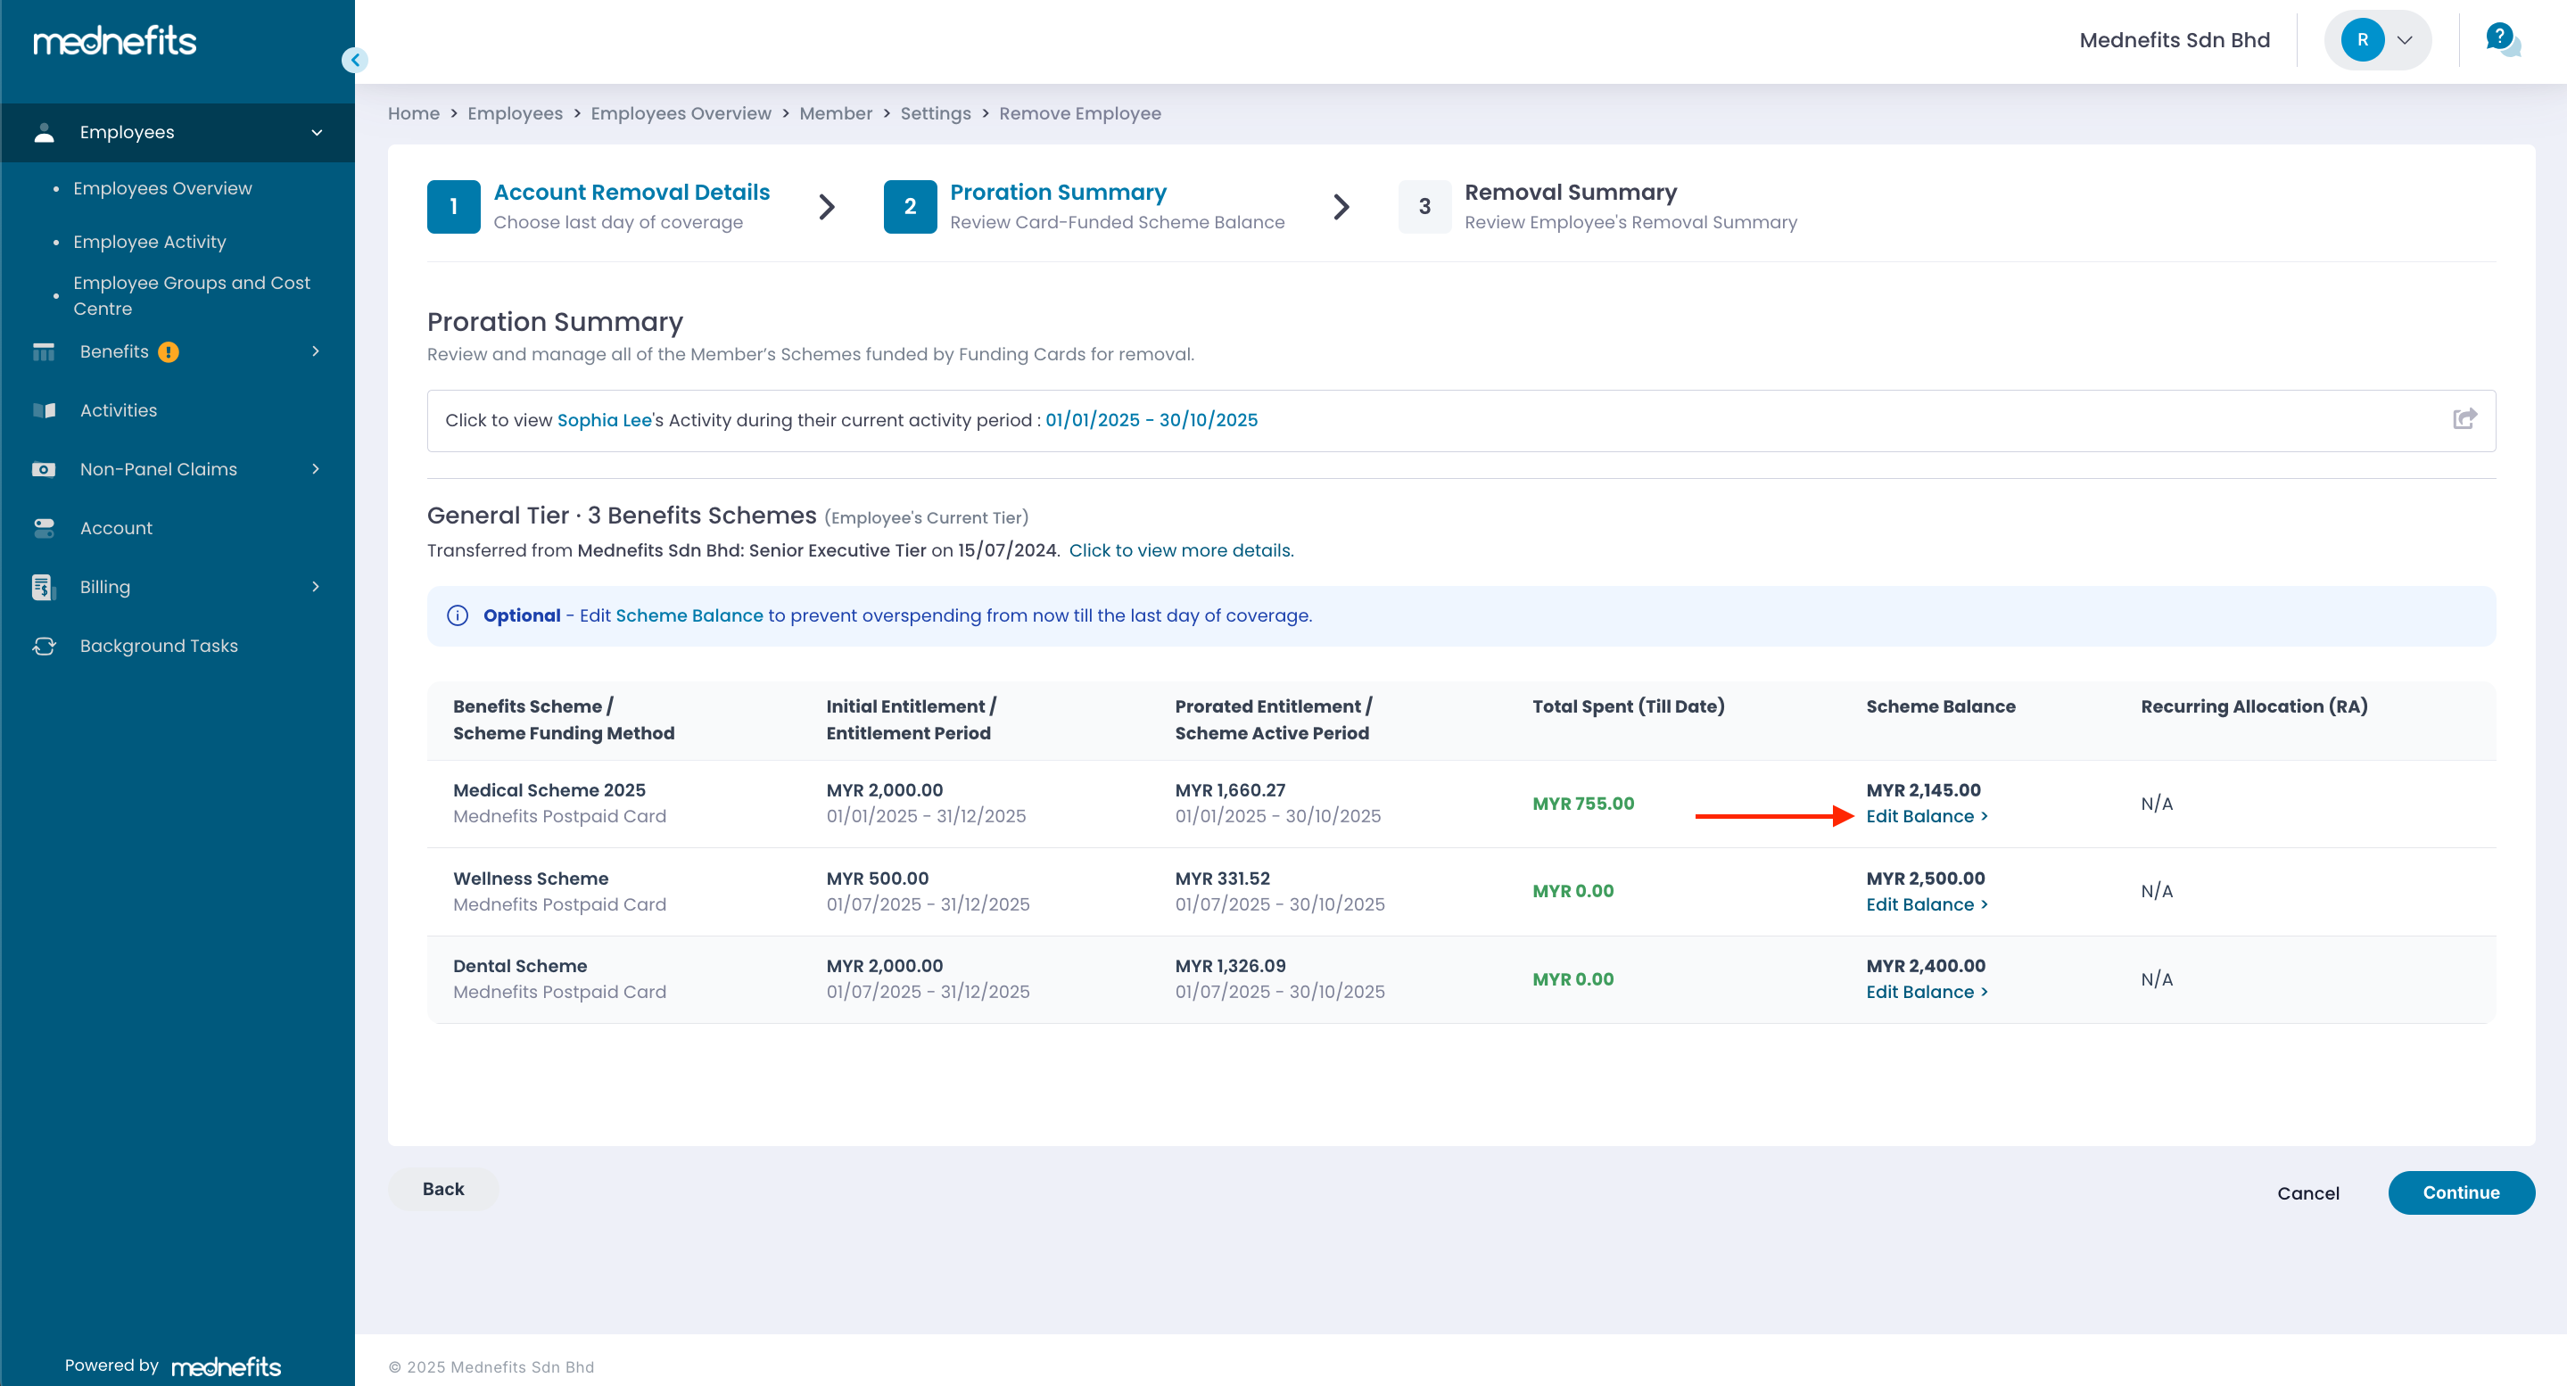Viewport: 2567px width, 1386px height.
Task: Go to Employees Overview menu item
Action: (x=162, y=188)
